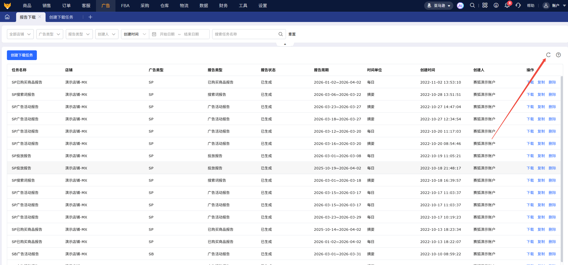Image resolution: width=568 pixels, height=265 pixels.
Task: Click the magnifier in the task name search
Action: (281, 34)
